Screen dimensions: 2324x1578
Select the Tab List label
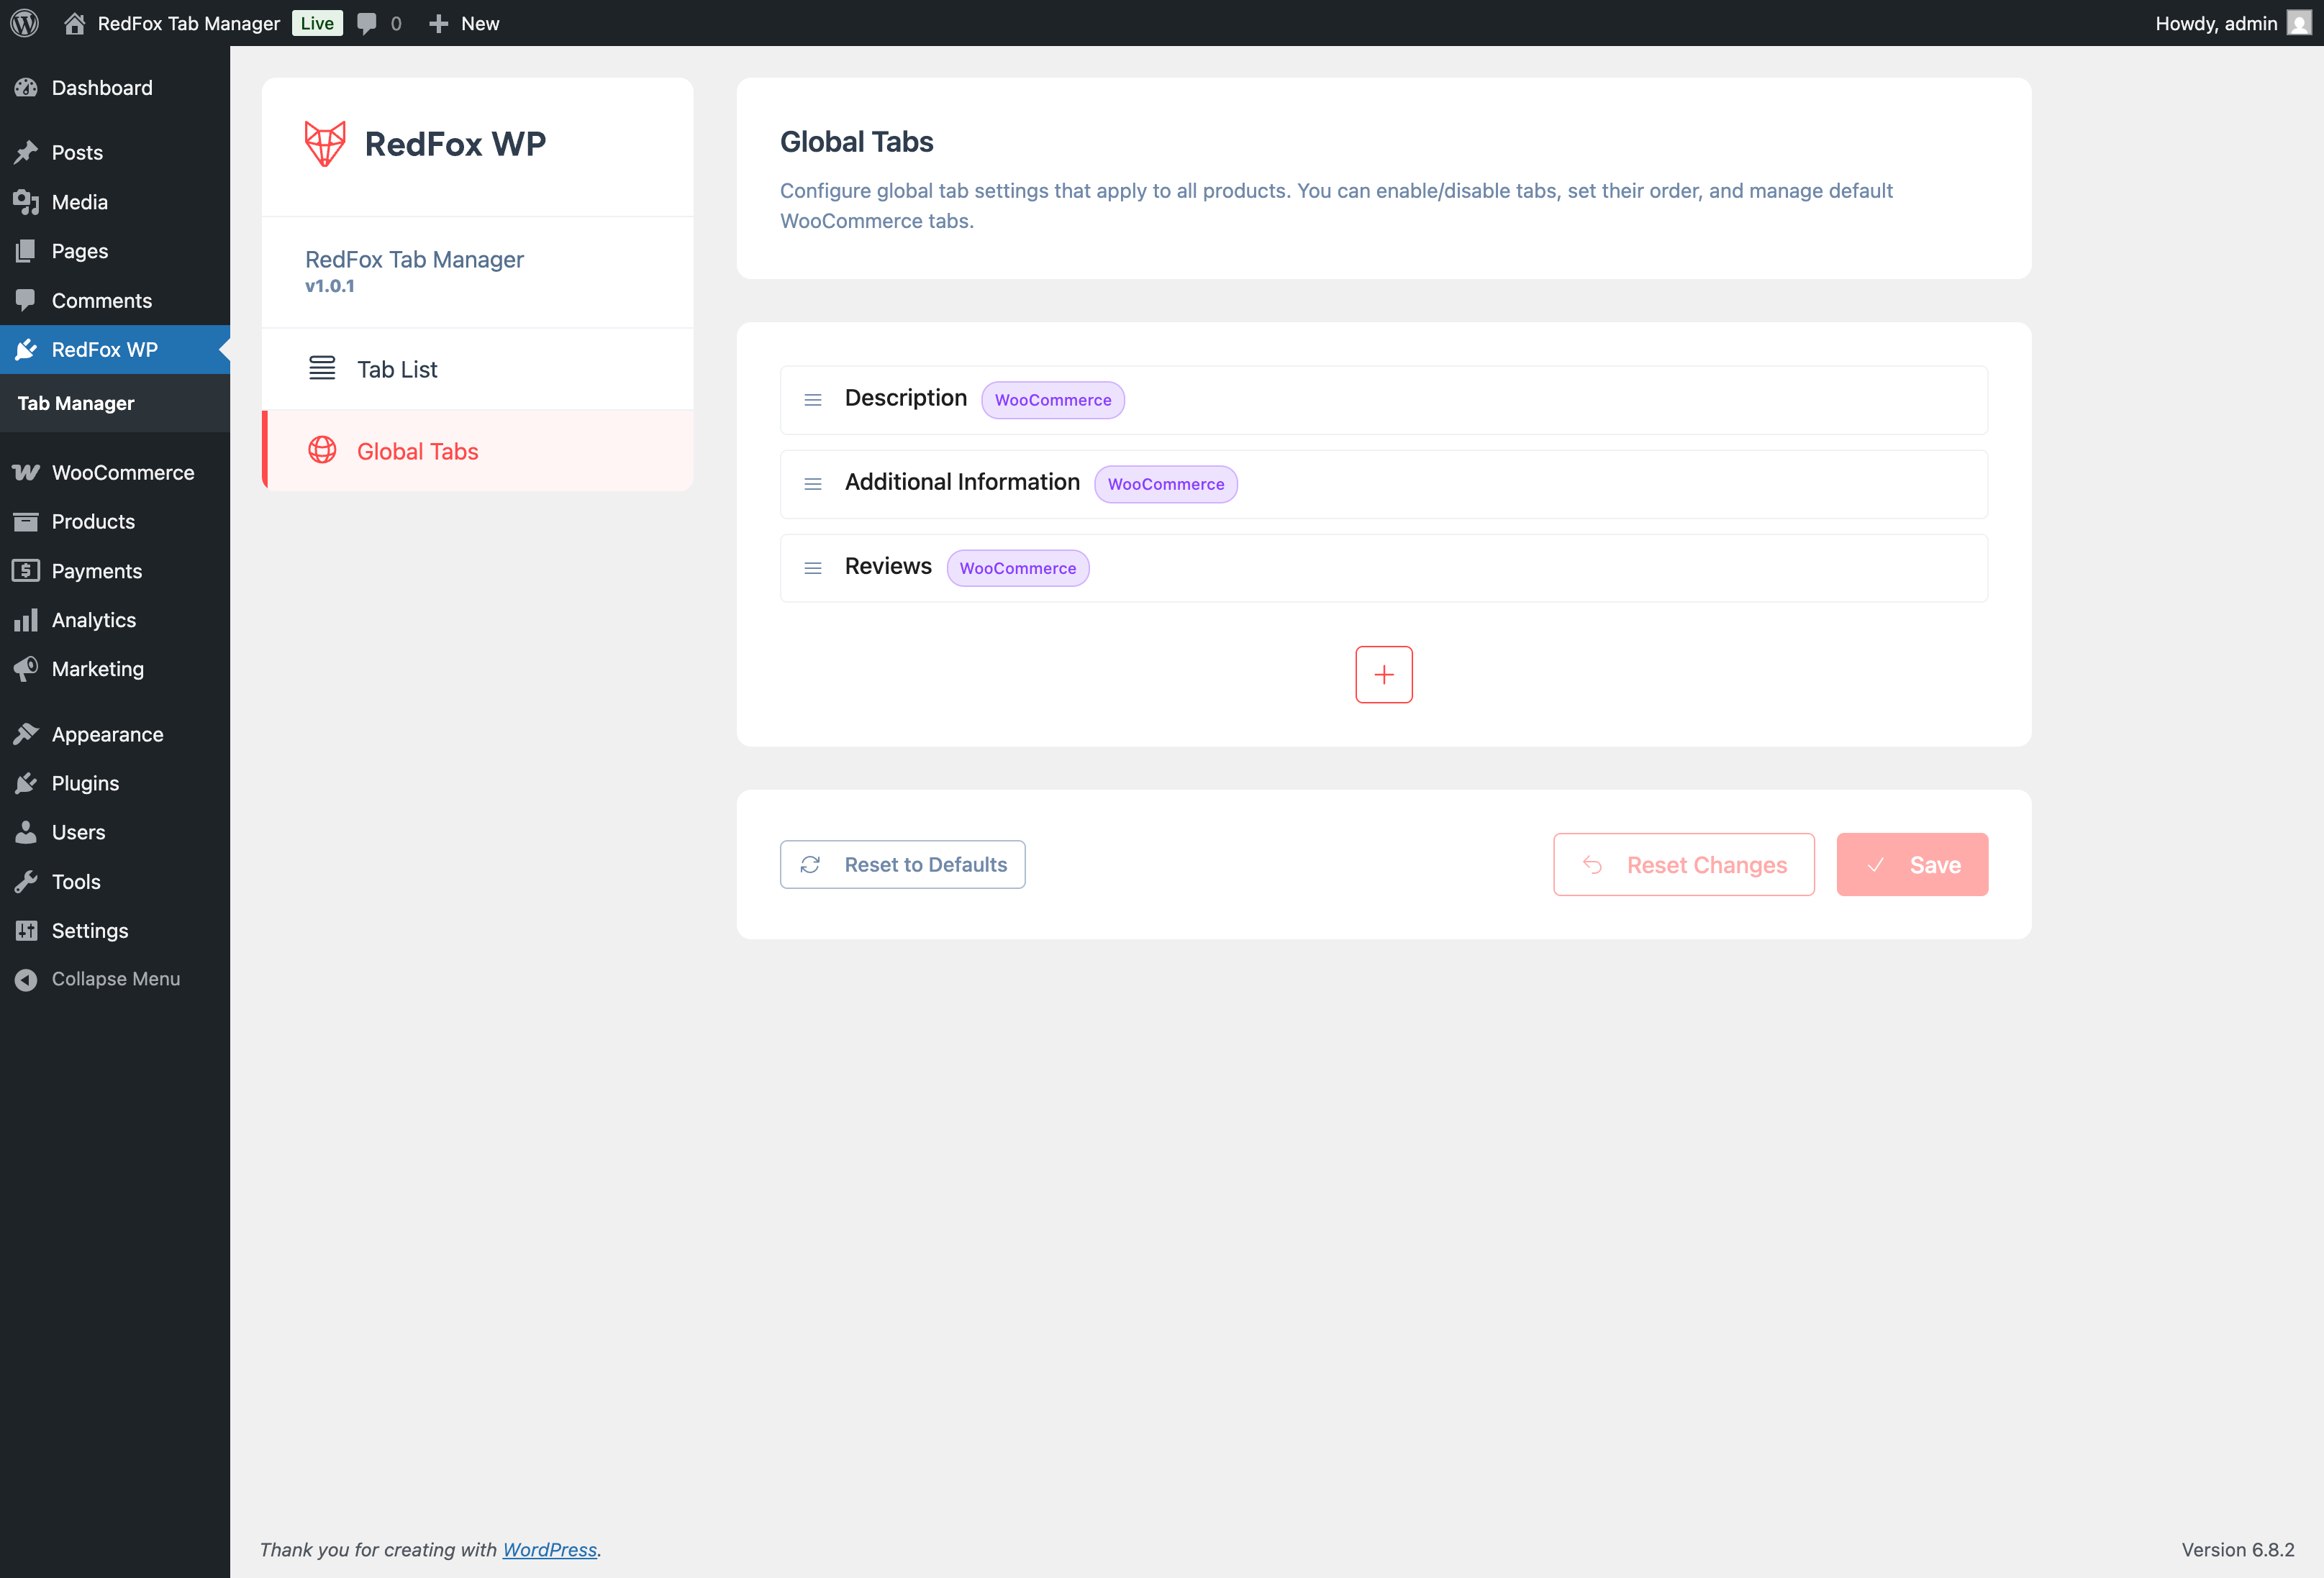397,370
